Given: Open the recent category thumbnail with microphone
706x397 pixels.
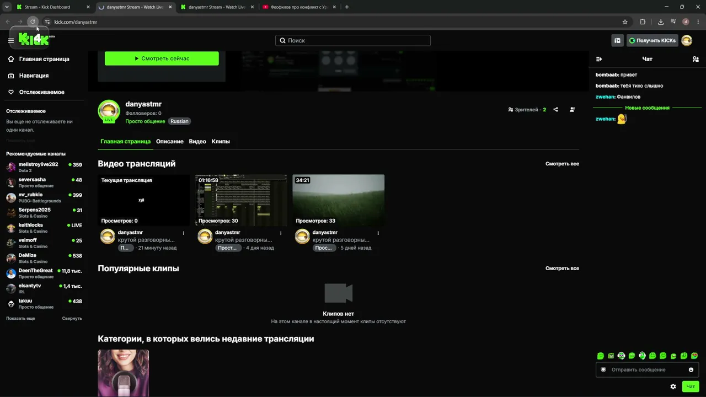Looking at the screenshot, I should click(124, 373).
